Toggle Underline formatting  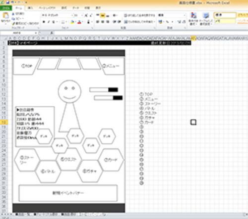[x=54, y=22]
